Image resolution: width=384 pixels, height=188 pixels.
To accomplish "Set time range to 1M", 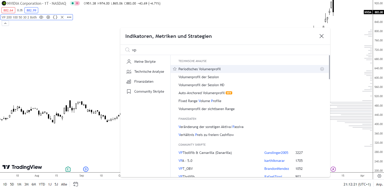I will click(19, 184).
